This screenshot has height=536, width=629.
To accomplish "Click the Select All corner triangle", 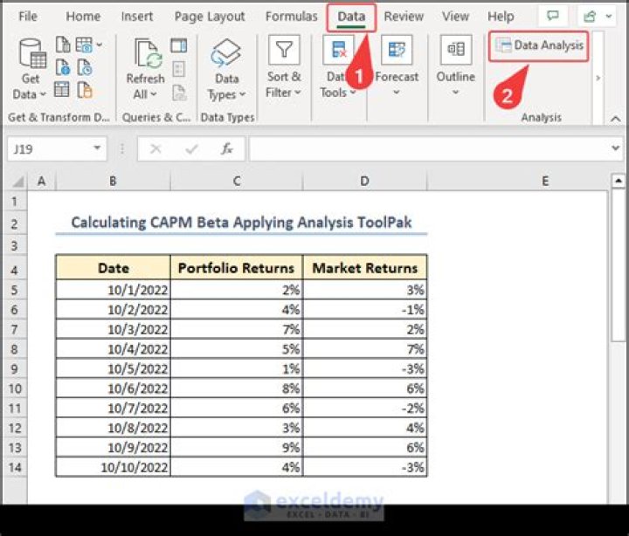I will click(15, 182).
